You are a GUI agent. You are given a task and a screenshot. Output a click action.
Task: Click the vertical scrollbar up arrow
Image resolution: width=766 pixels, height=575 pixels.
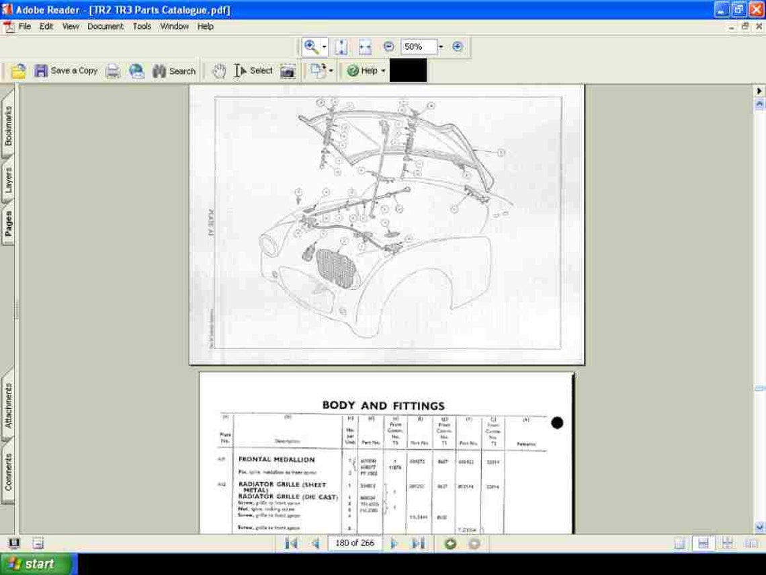pos(759,104)
